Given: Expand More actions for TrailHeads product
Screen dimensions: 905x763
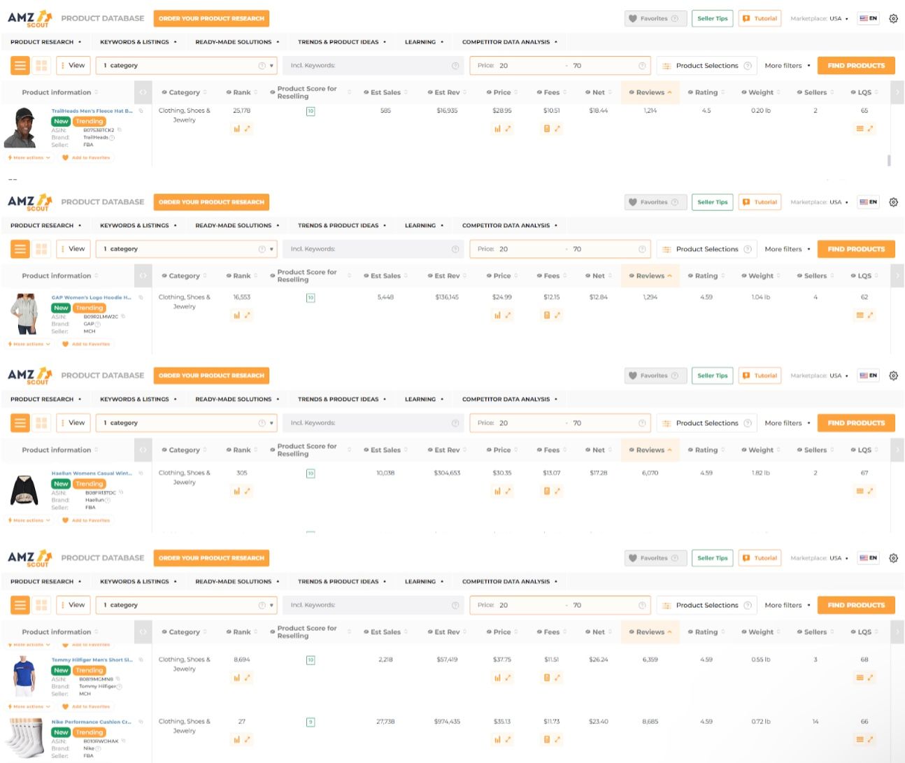Looking at the screenshot, I should tap(29, 157).
